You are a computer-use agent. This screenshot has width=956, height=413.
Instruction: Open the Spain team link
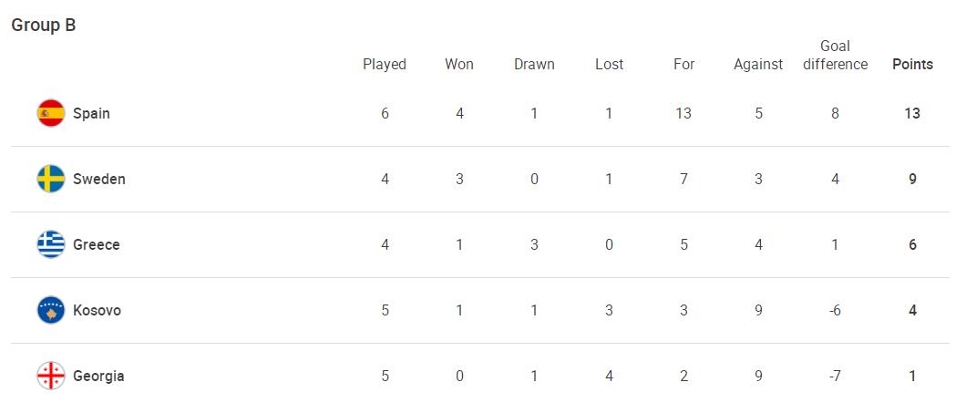coord(91,113)
